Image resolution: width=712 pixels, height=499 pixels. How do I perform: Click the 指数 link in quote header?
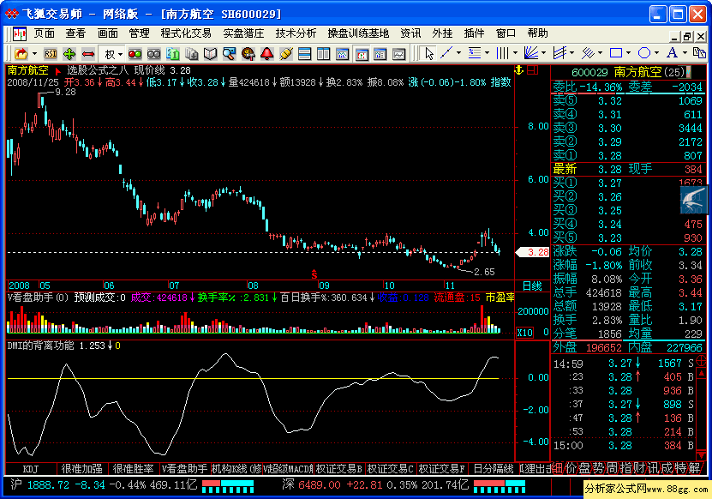click(501, 82)
